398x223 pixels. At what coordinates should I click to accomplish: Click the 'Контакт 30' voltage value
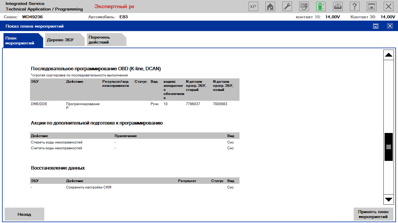click(x=388, y=17)
